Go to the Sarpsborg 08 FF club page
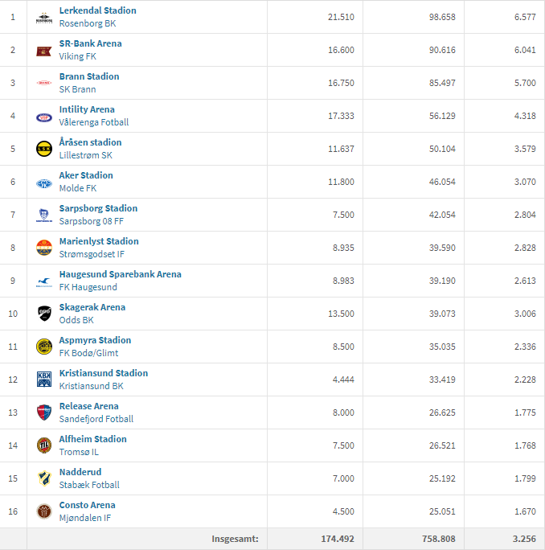The width and height of the screenshot is (545, 550). coord(92,221)
